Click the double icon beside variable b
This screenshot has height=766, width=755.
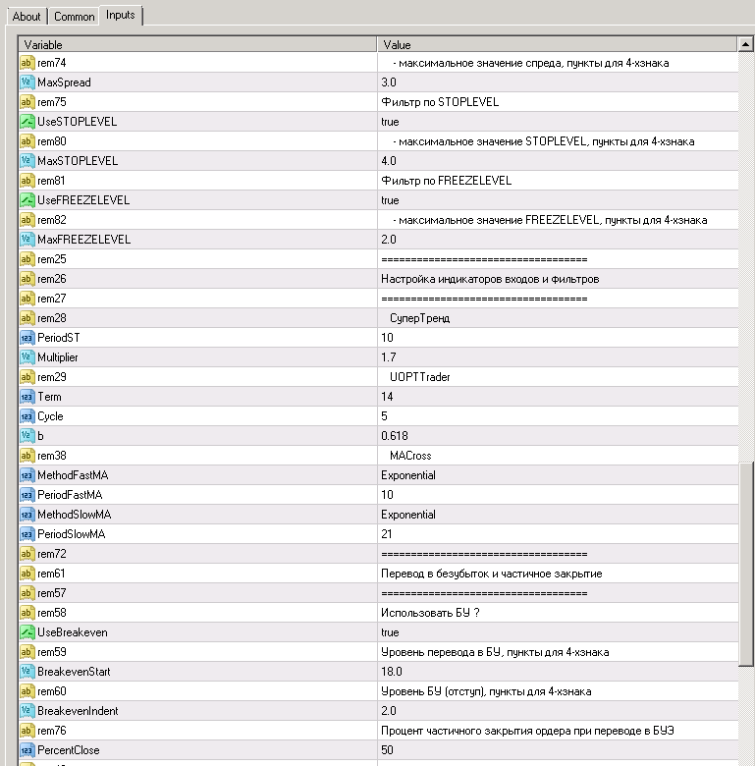pyautogui.click(x=27, y=436)
